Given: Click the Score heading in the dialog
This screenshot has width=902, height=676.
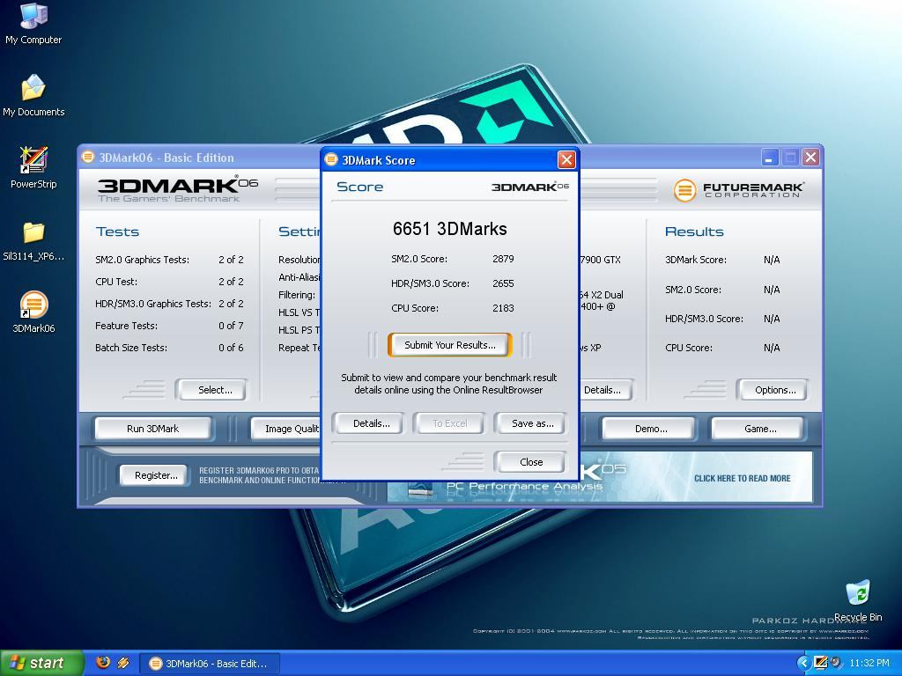Looking at the screenshot, I should click(x=359, y=187).
